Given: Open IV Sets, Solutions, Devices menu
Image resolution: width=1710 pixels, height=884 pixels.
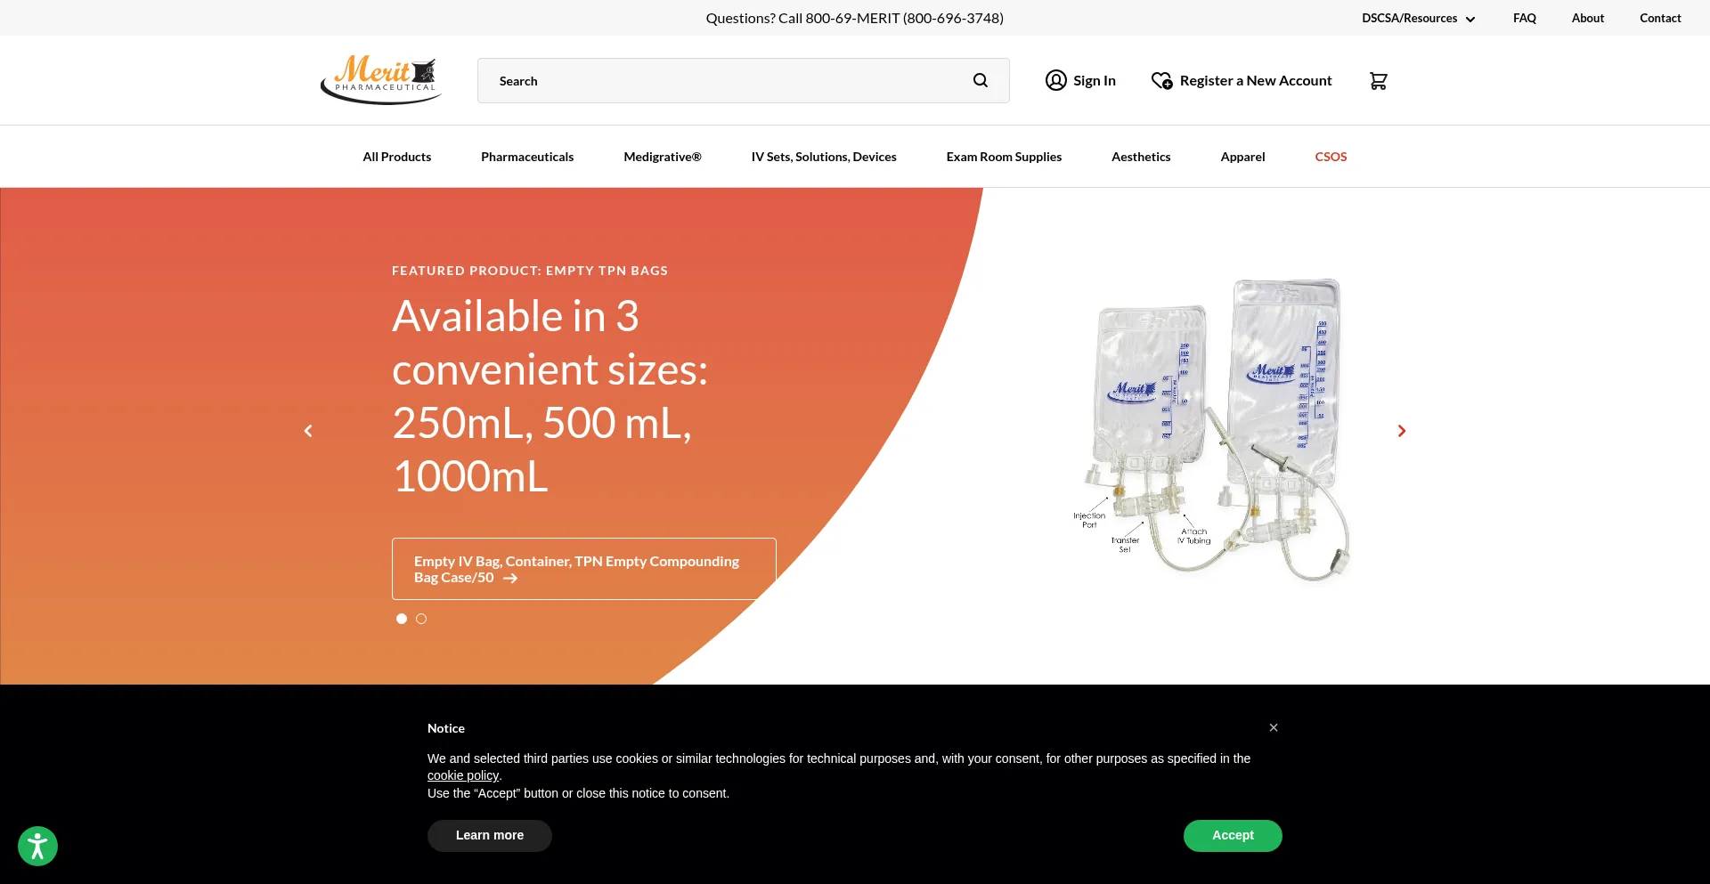Looking at the screenshot, I should 823,157.
